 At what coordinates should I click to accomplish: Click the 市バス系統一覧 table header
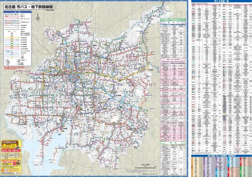click(x=220, y=2)
